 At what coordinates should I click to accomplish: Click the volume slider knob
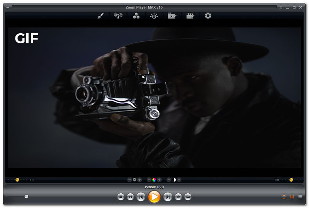[26, 196]
